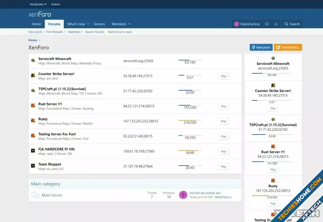Viewport: 323px width, 222px height.
Task: Open the Main forum link
Action: (52, 195)
